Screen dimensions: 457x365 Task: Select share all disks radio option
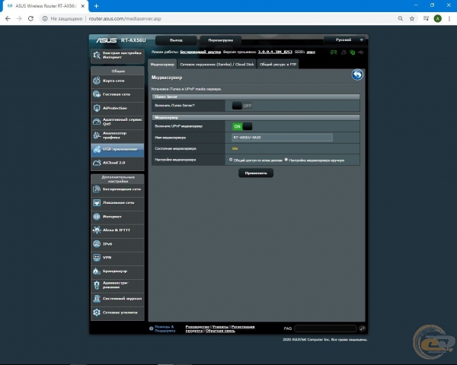(231, 160)
